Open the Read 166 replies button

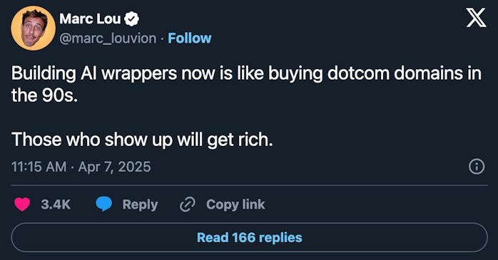tap(249, 237)
